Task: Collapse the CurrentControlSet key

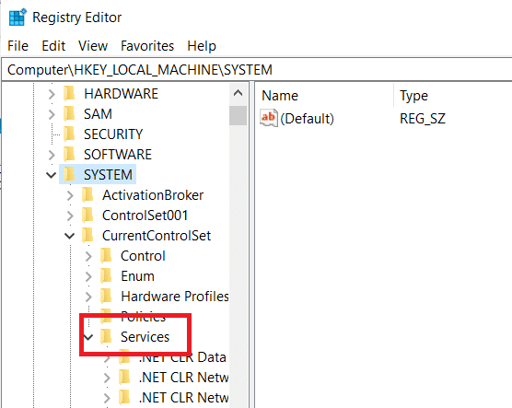Action: point(70,236)
